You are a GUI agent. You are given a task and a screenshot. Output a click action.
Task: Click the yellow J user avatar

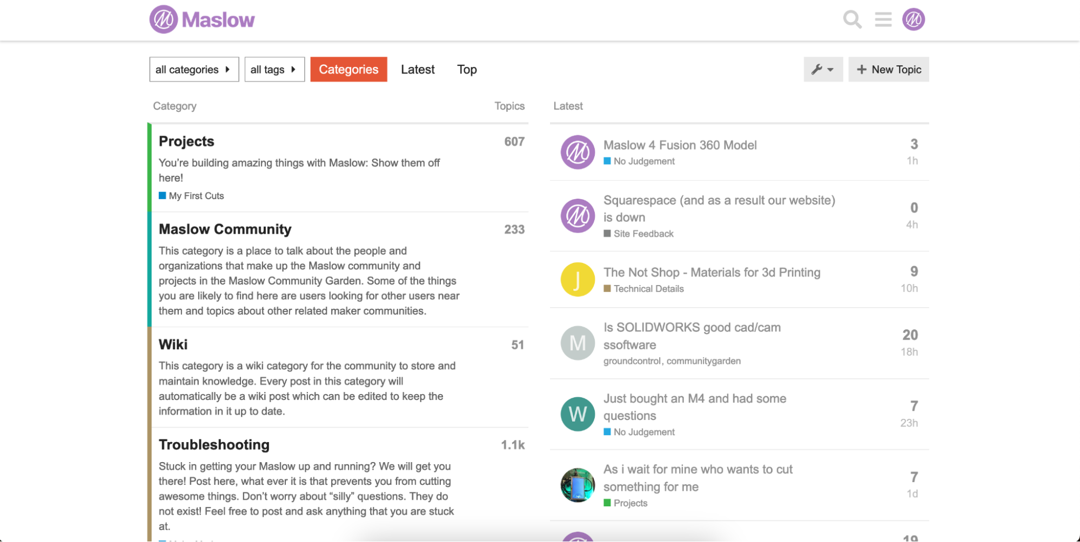pyautogui.click(x=577, y=280)
